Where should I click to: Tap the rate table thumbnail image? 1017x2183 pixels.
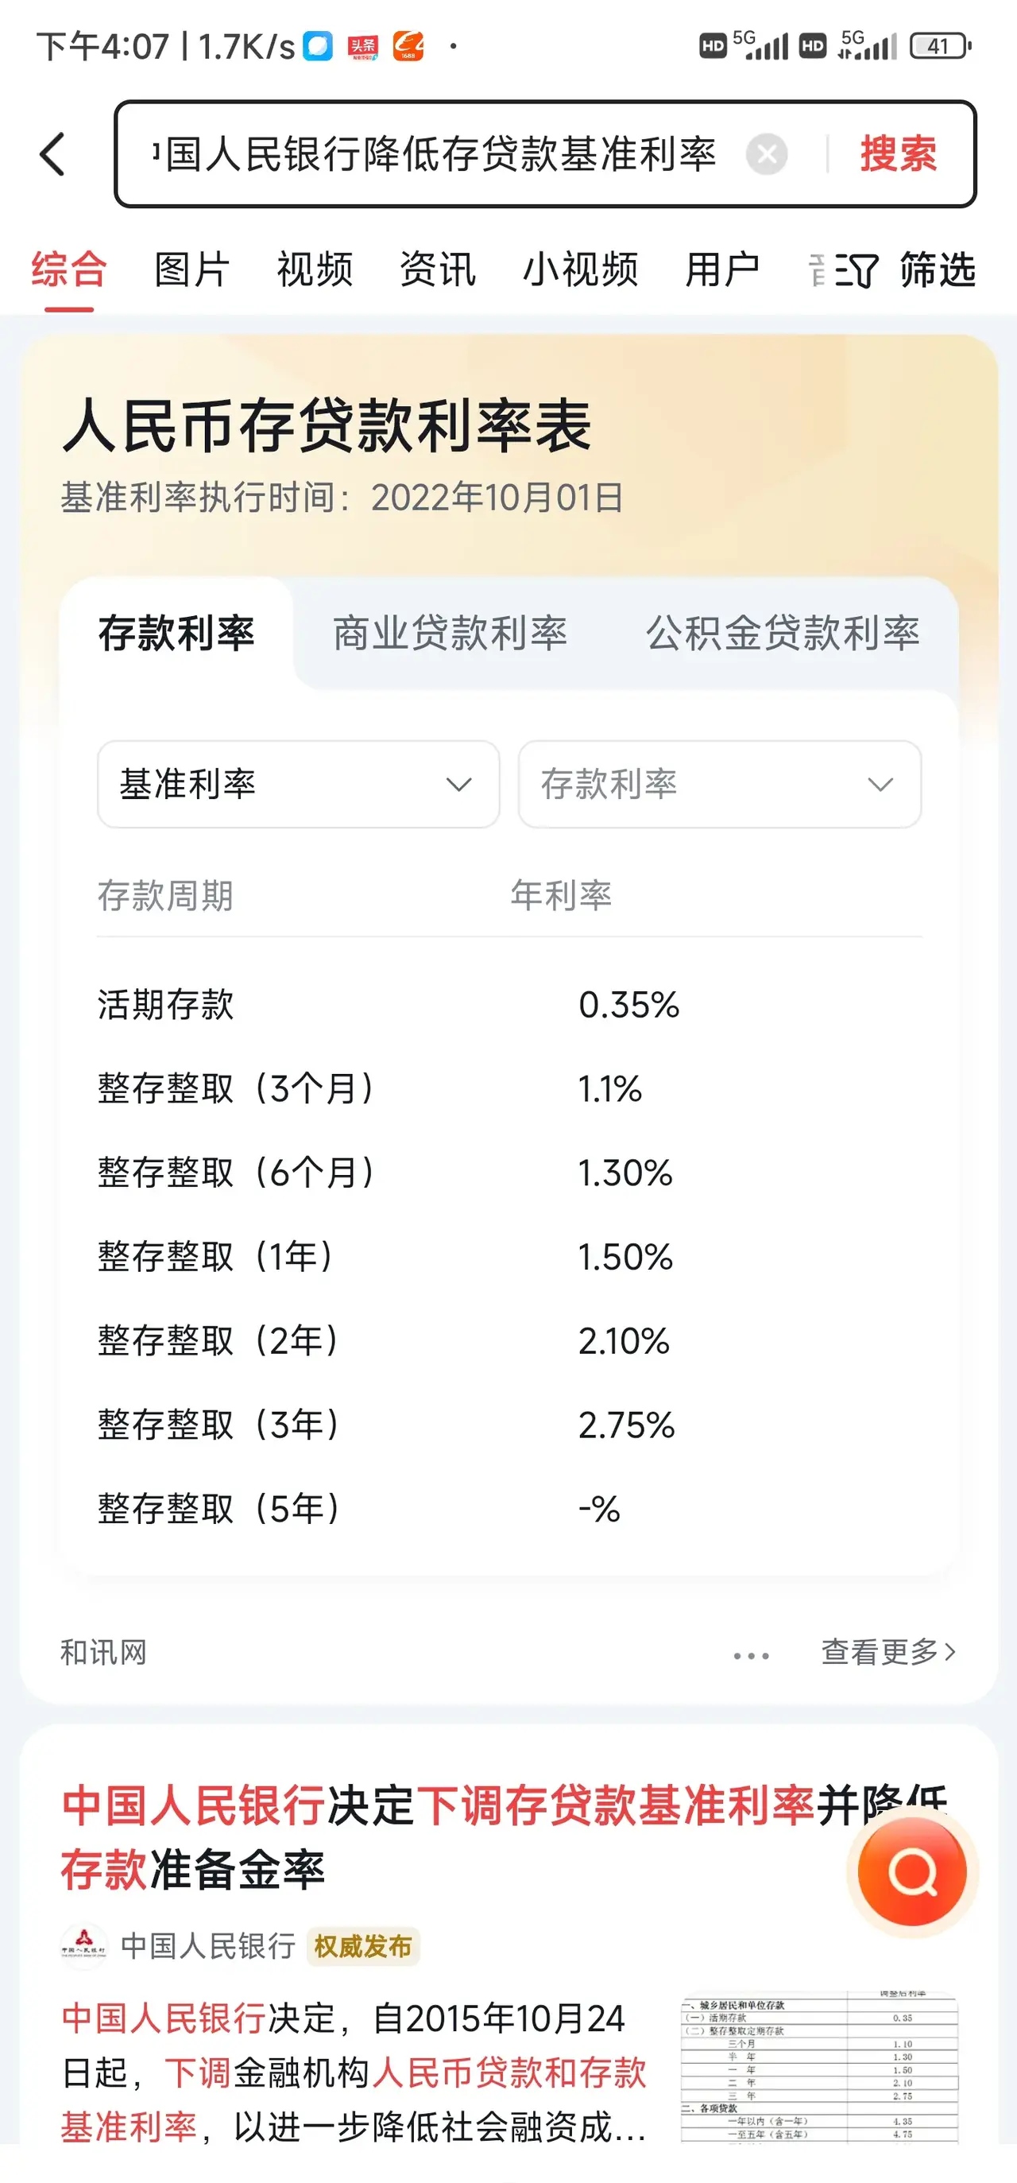point(819,2067)
